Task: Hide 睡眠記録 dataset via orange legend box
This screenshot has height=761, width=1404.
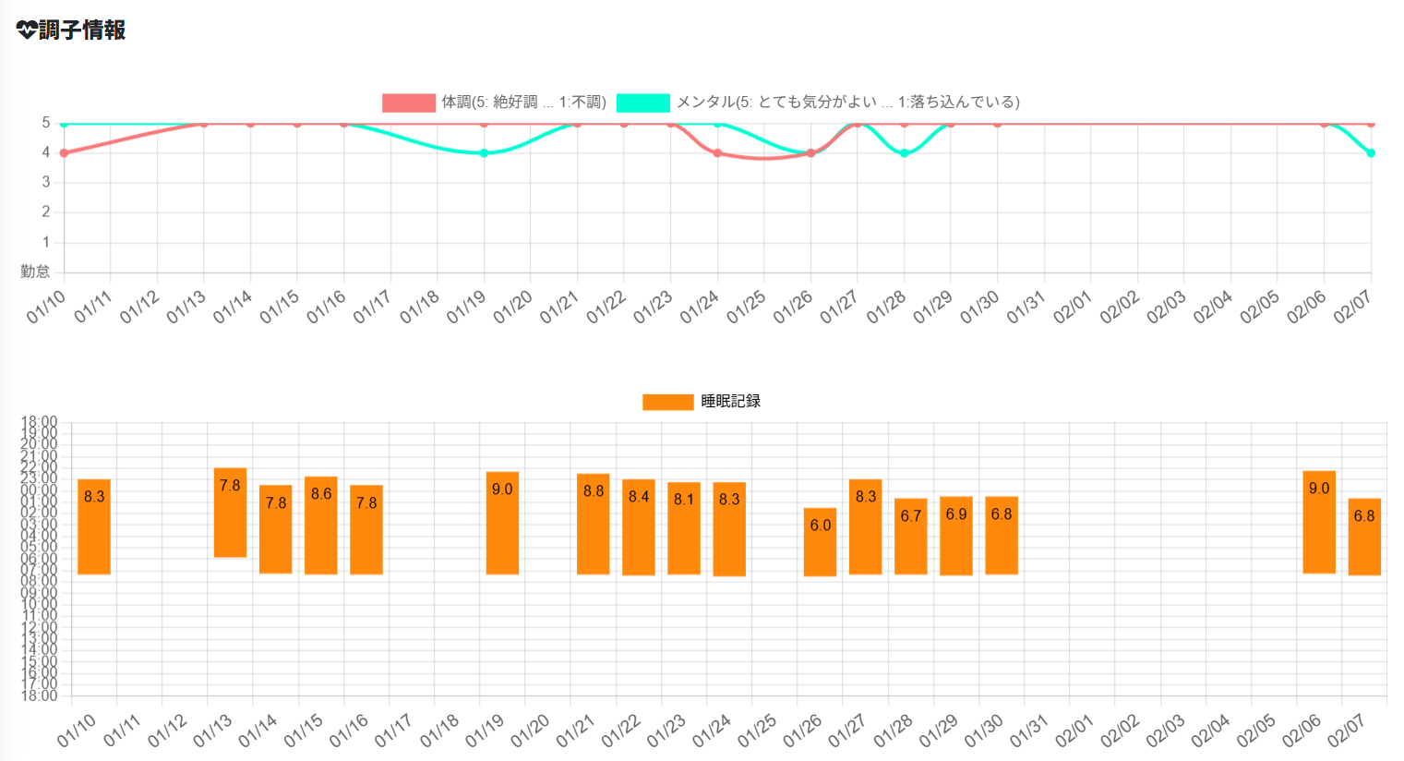Action: [667, 402]
